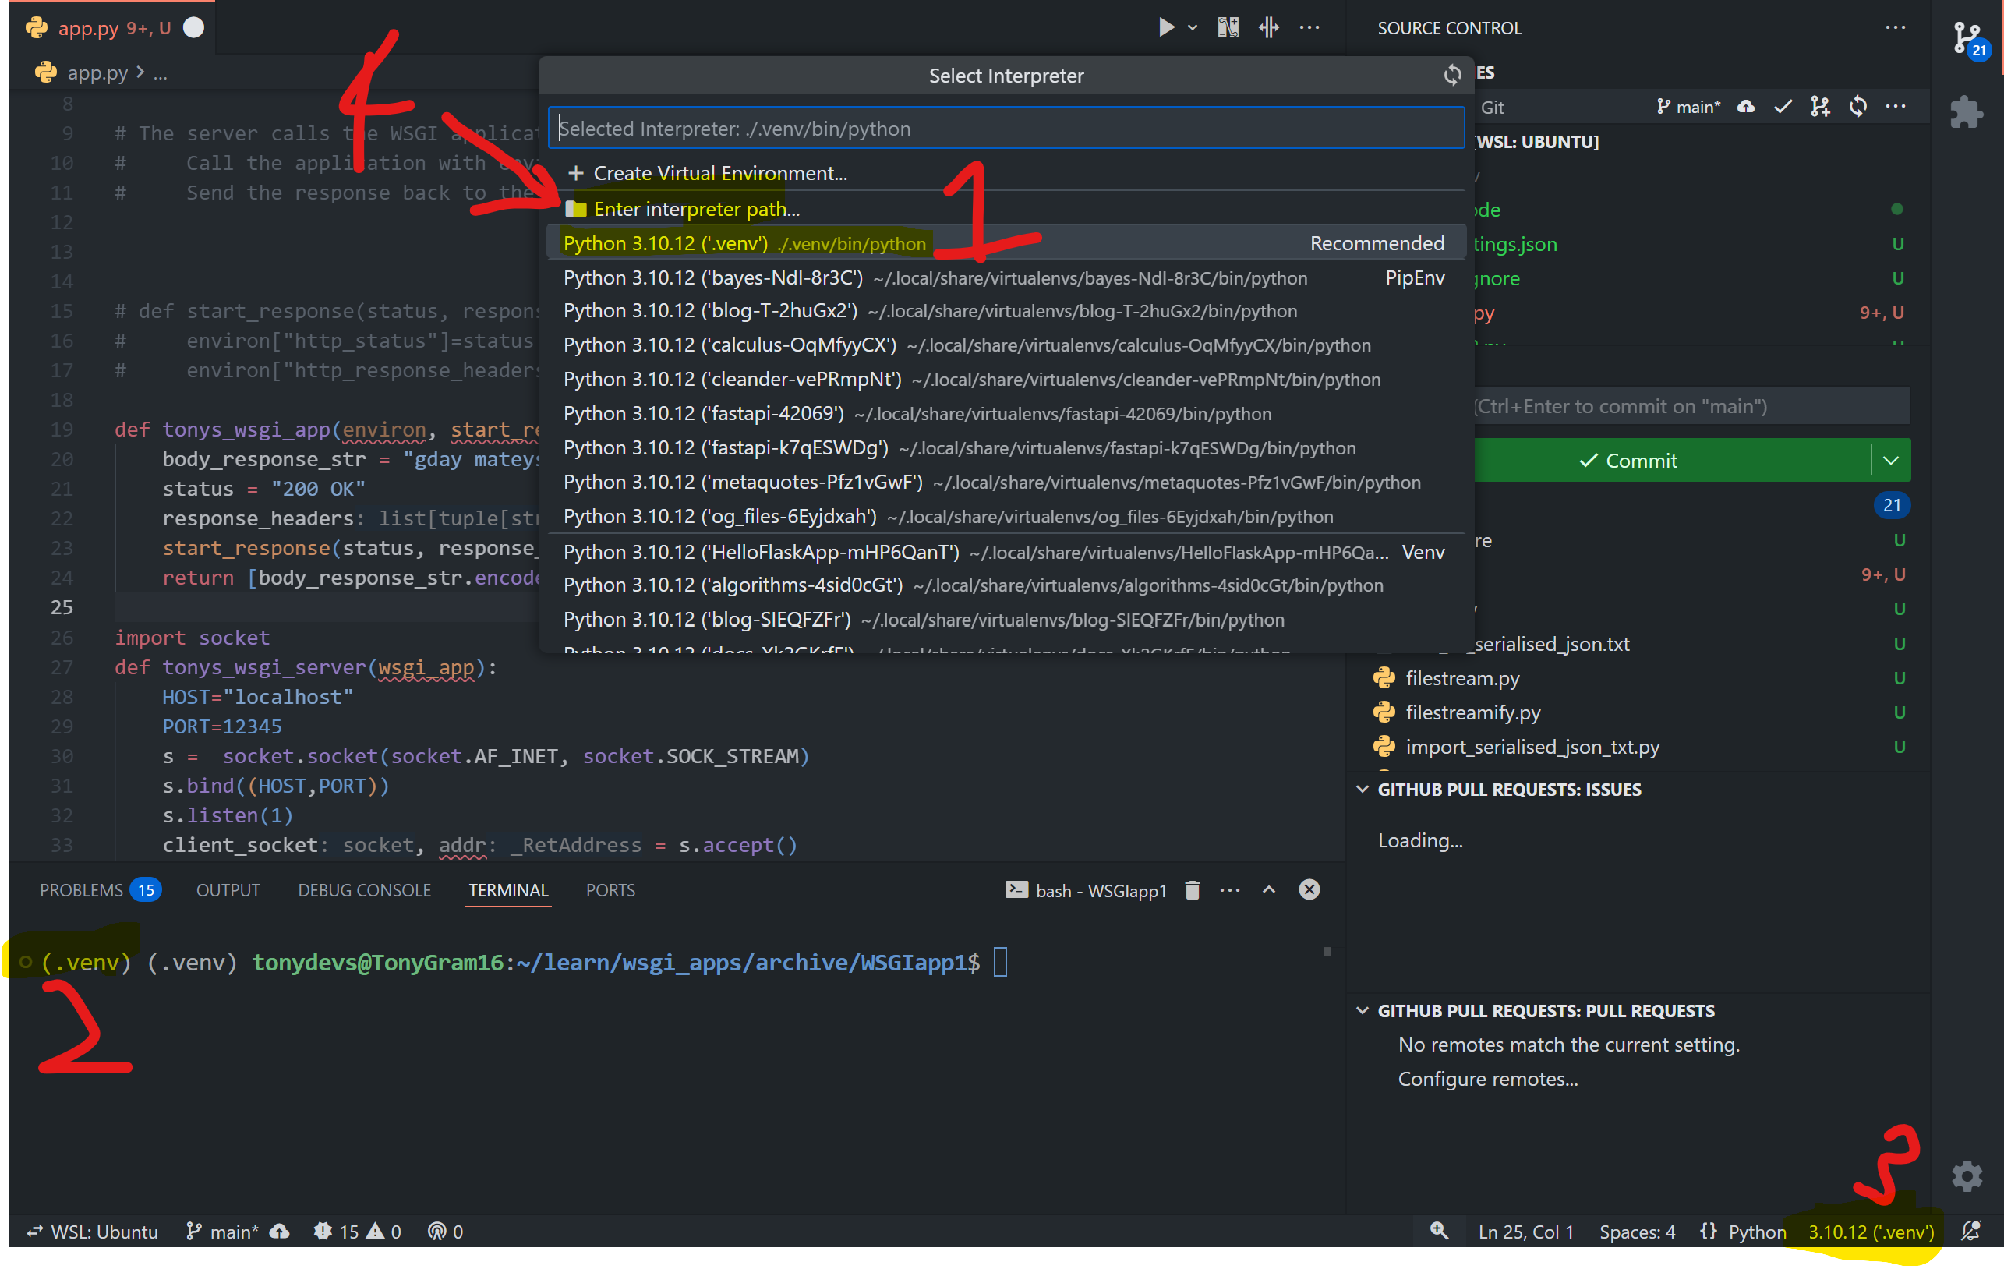Open Source Control activity bar icon

click(1969, 39)
